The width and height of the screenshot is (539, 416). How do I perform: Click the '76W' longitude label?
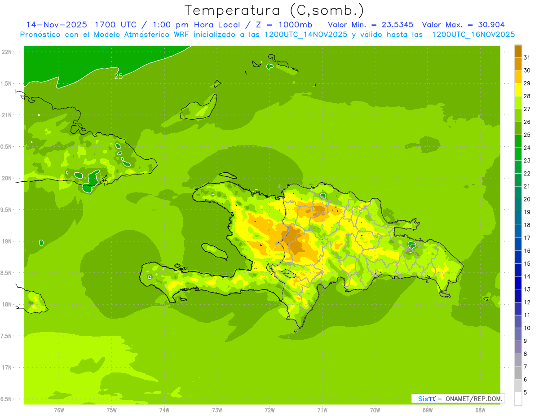click(x=59, y=410)
